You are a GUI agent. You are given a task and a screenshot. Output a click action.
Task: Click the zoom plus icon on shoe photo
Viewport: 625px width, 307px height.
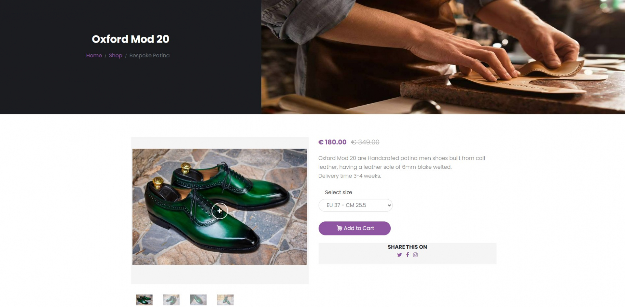(x=220, y=211)
